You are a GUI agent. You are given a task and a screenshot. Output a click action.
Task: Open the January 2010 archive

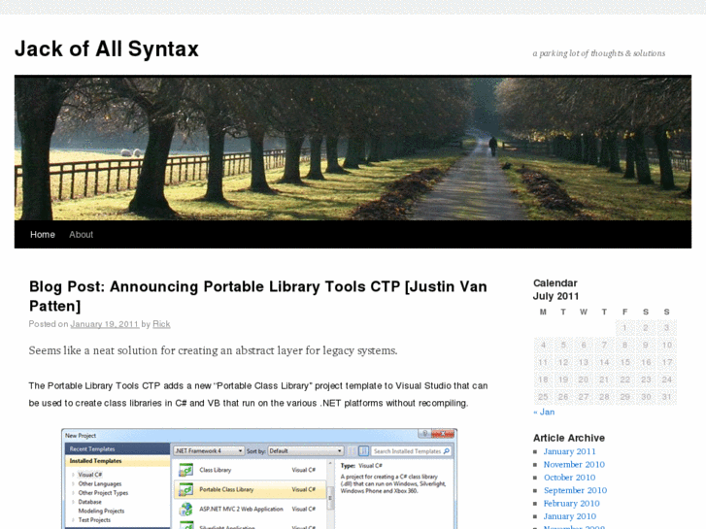570,516
